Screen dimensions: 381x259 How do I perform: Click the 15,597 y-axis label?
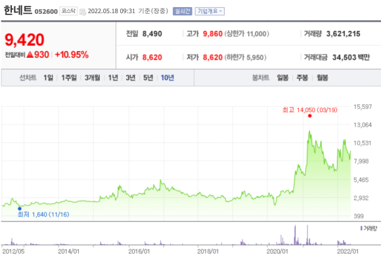coord(363,107)
